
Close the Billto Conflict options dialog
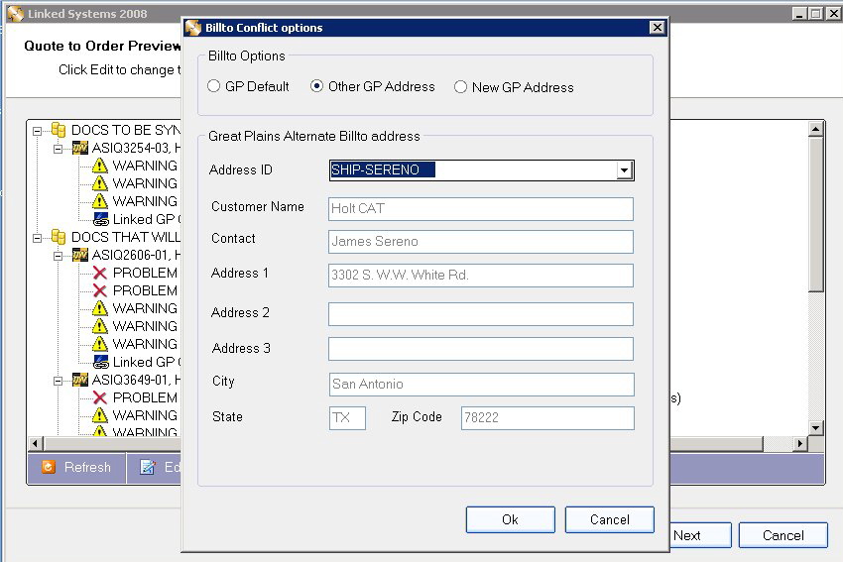pyautogui.click(x=657, y=28)
